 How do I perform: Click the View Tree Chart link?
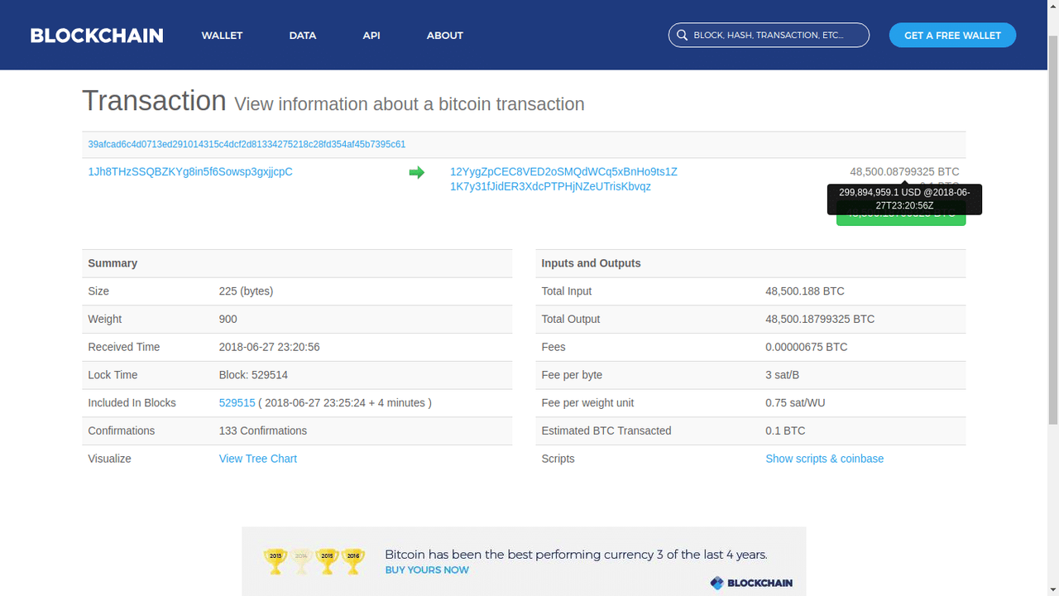pos(257,459)
